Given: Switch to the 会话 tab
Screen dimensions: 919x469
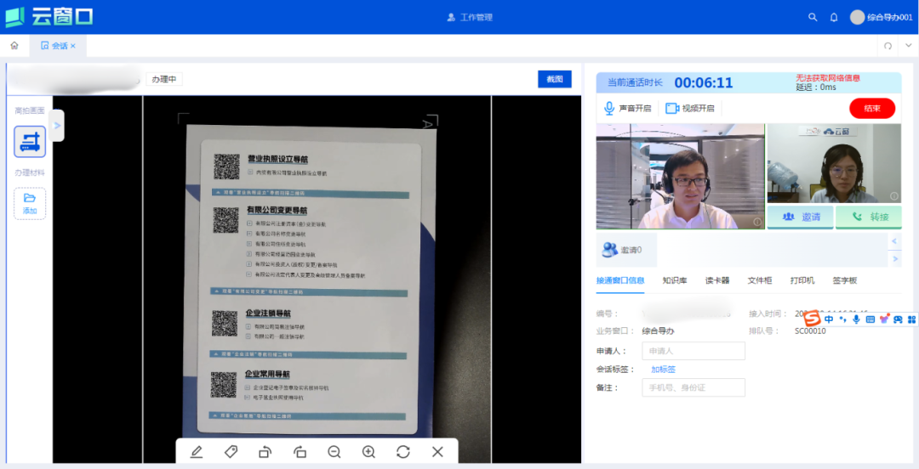Looking at the screenshot, I should [58, 46].
